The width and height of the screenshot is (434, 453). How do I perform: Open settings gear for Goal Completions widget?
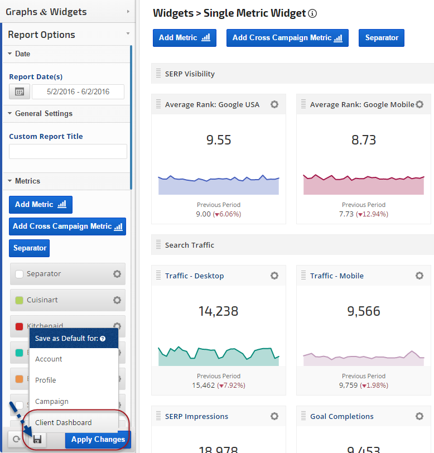point(419,416)
